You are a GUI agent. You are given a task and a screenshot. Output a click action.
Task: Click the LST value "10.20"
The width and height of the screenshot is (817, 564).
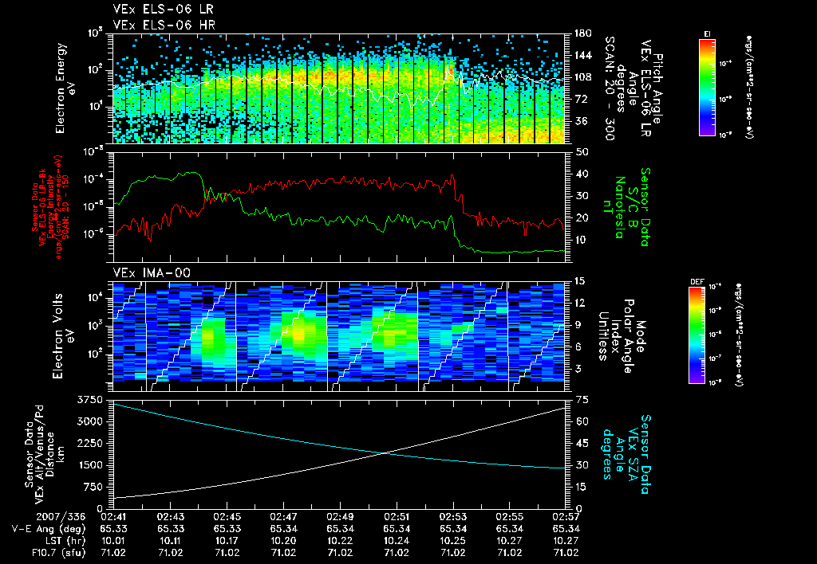[283, 541]
